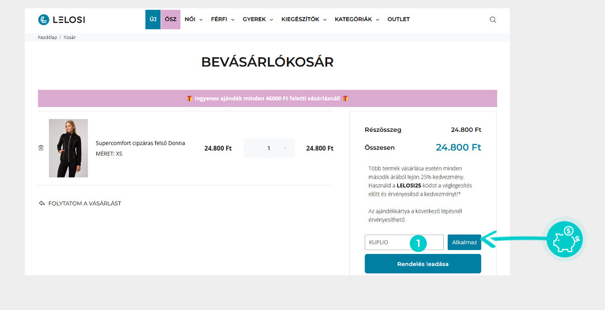
Task: Expand the FÉRFI dropdown menu
Action: point(223,19)
